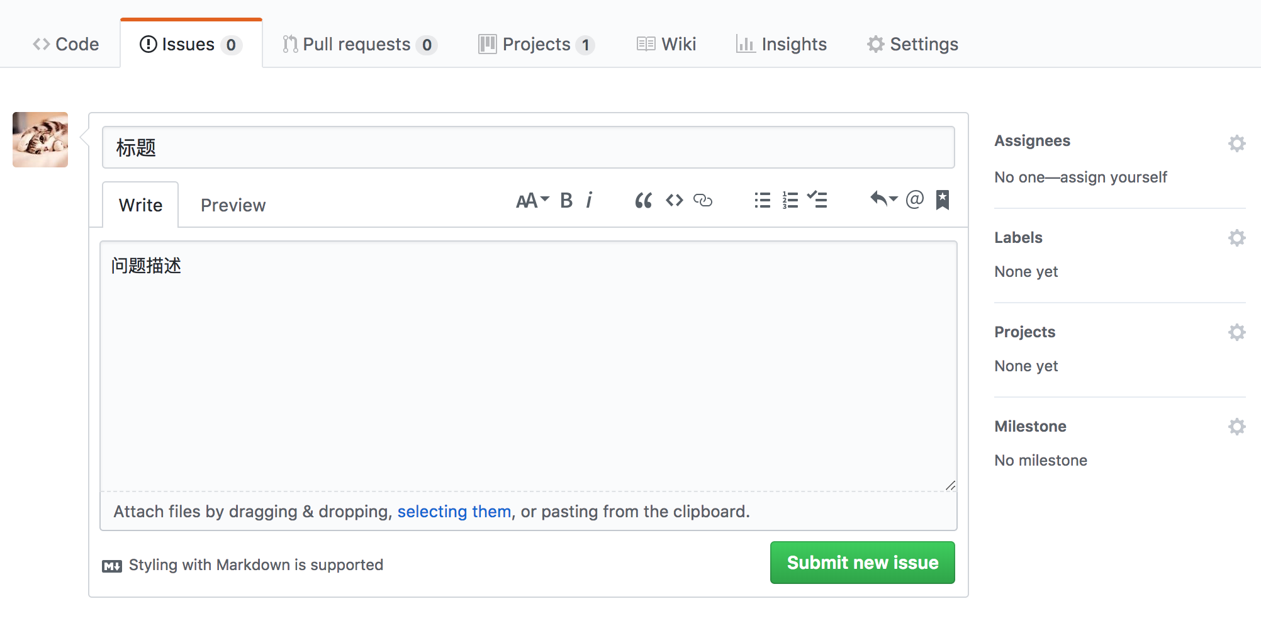Insert a bulleted list
The width and height of the screenshot is (1261, 628).
pos(762,201)
